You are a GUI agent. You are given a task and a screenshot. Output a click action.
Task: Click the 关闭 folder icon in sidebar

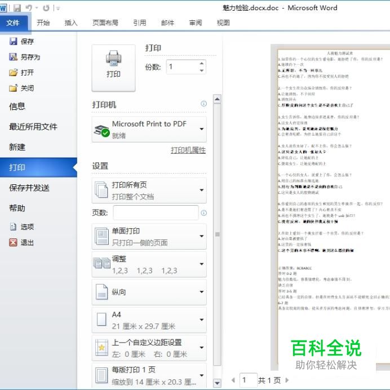(x=13, y=88)
